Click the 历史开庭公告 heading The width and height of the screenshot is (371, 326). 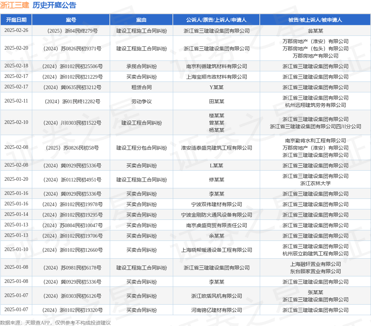click(x=54, y=5)
